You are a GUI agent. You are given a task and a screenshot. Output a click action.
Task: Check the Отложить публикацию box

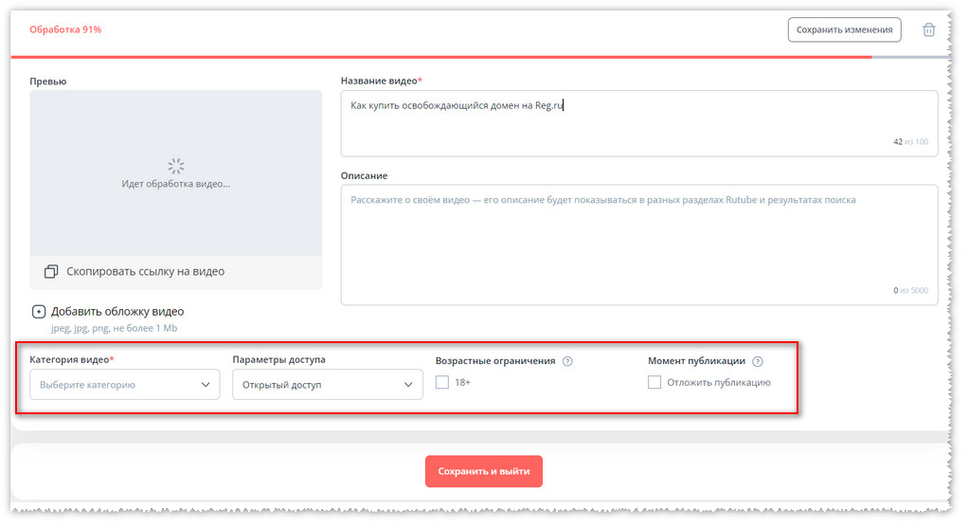[654, 382]
